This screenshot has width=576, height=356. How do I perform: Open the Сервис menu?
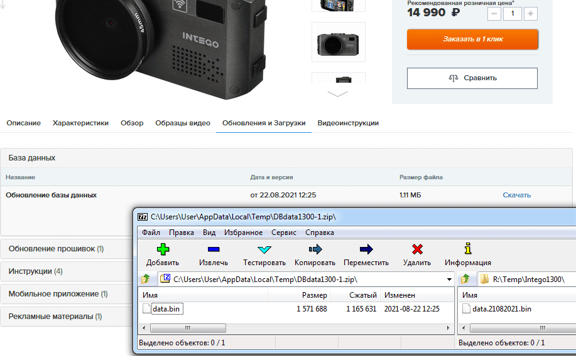pos(283,233)
